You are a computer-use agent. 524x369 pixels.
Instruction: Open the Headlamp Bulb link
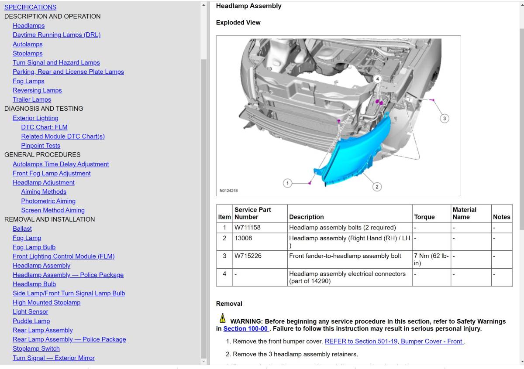(x=34, y=284)
